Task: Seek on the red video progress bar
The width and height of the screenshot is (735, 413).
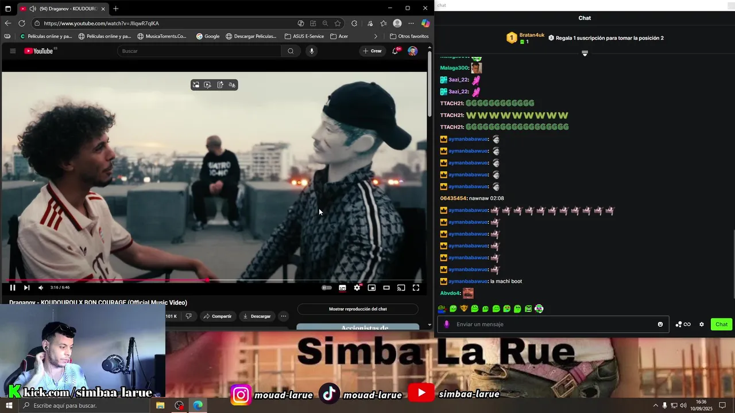Action: tap(214, 280)
